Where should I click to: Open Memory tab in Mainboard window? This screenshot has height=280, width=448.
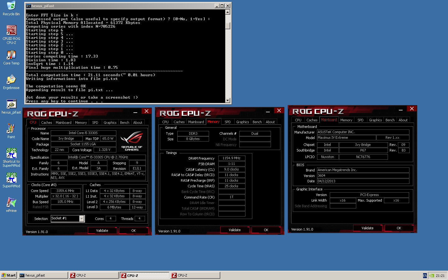(x=346, y=120)
